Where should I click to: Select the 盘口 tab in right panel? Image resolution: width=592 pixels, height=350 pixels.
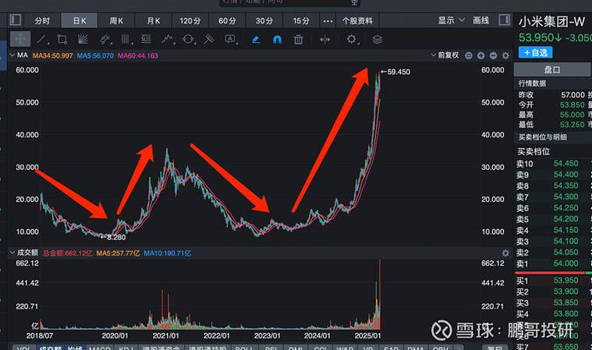pyautogui.click(x=551, y=70)
